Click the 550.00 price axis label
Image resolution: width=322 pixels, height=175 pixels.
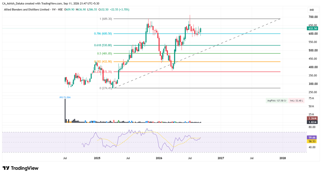pyautogui.click(x=313, y=42)
